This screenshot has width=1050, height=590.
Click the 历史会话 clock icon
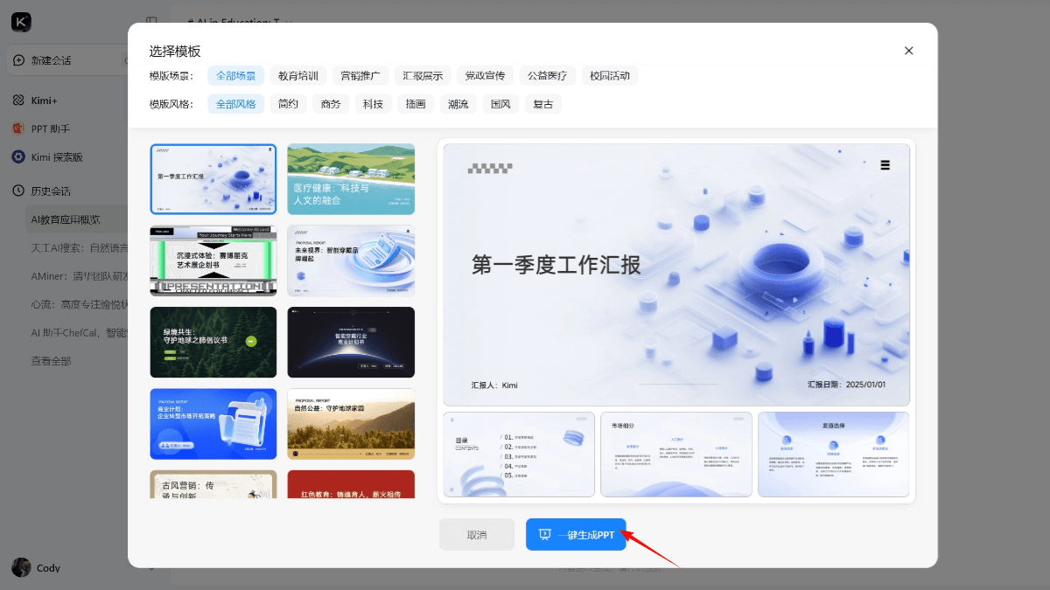tap(18, 191)
